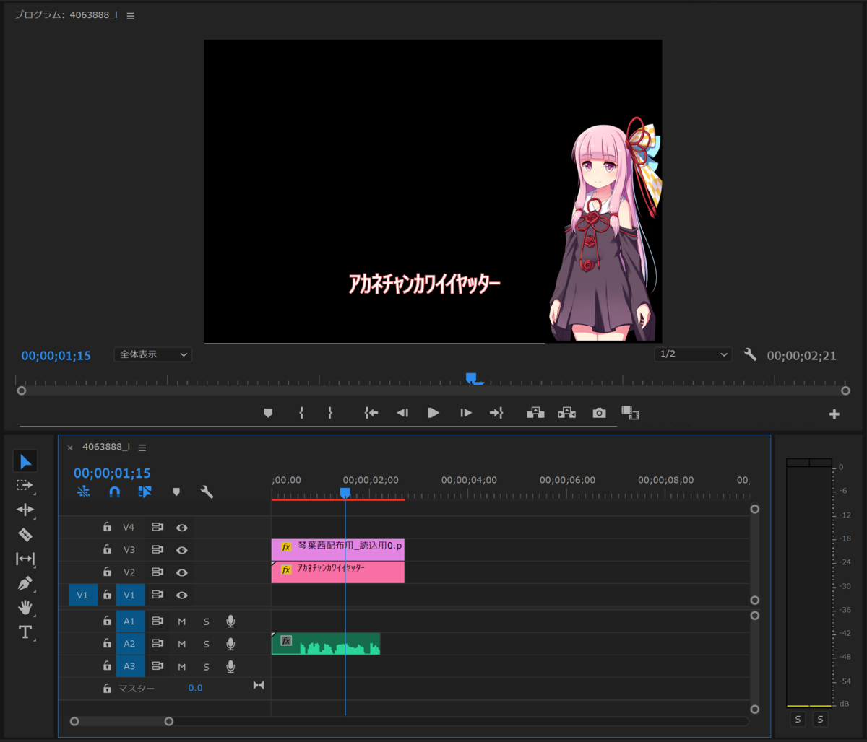867x742 pixels.
Task: Toggle timeline Snap magnet icon
Action: click(x=114, y=492)
